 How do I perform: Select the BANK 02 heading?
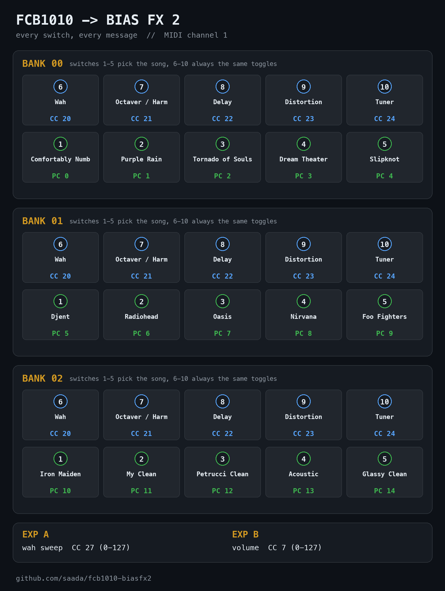click(42, 378)
